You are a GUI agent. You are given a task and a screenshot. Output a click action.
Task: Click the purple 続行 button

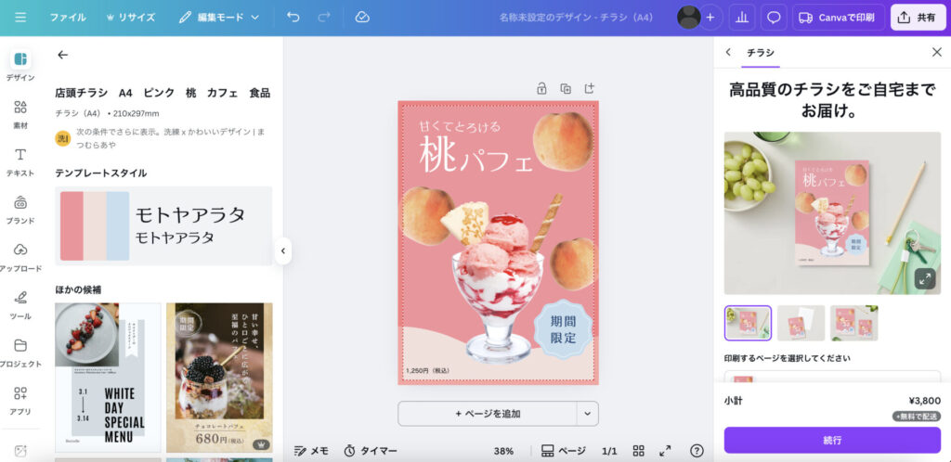[x=832, y=440]
